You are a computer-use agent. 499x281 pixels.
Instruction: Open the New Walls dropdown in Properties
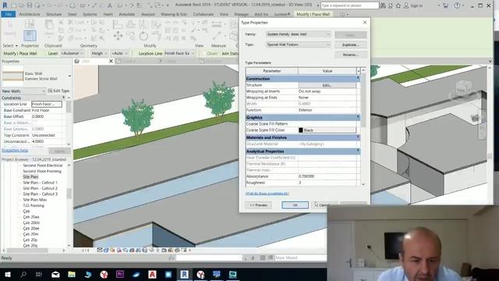(24, 91)
